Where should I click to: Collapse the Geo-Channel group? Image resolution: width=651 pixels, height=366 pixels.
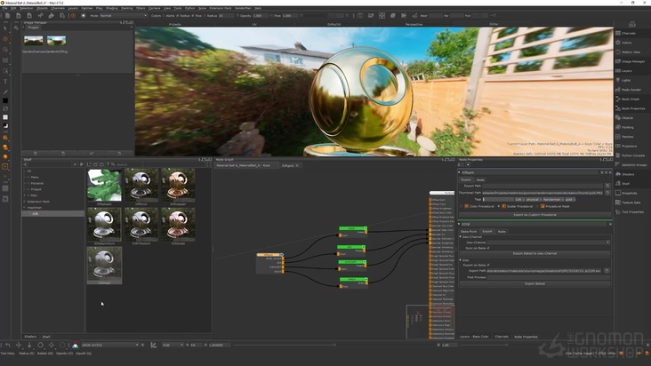coord(461,236)
